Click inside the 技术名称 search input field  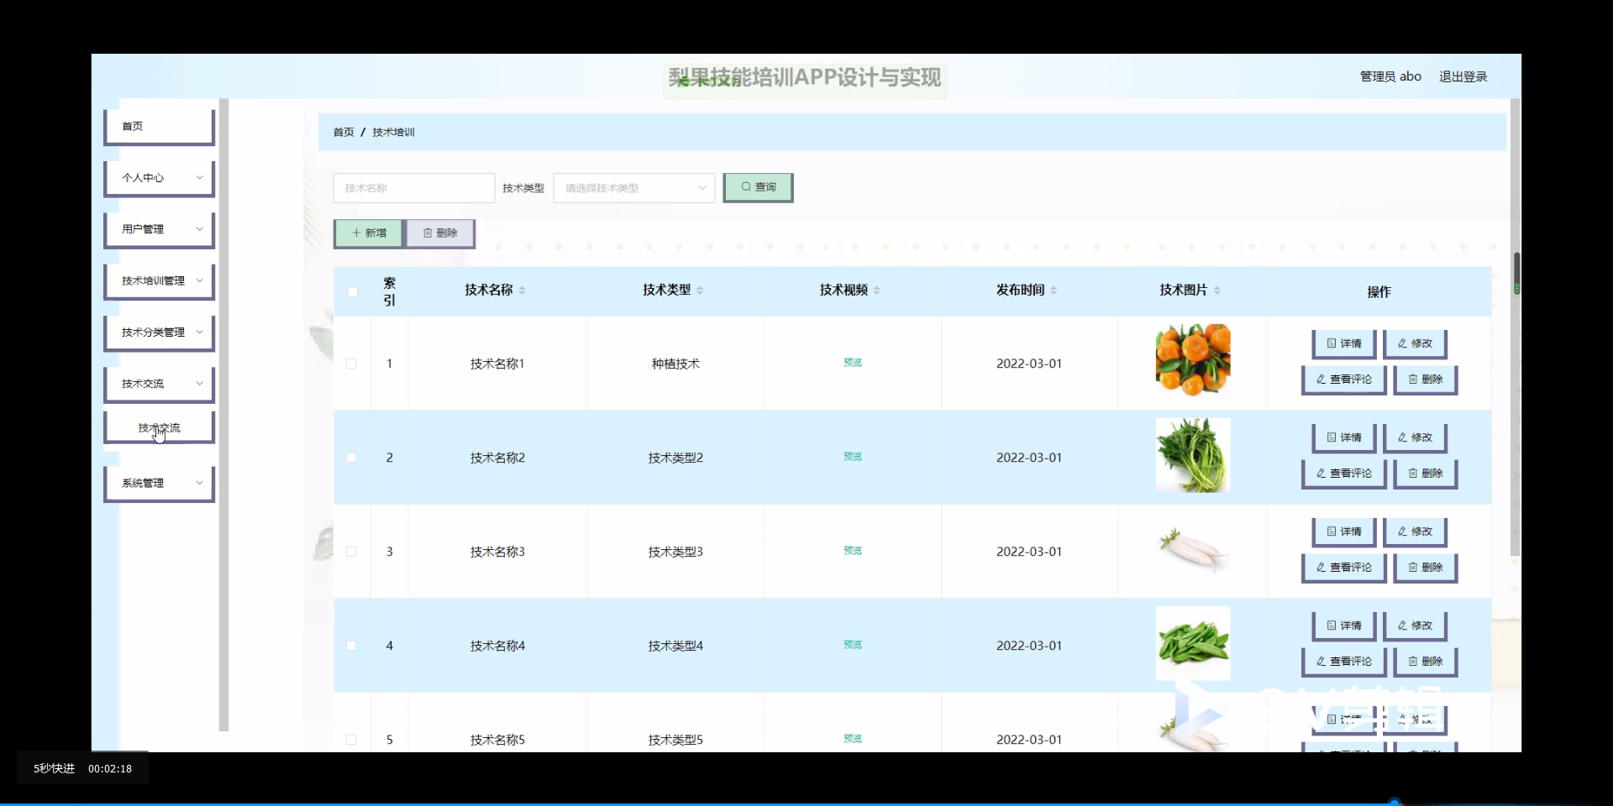coord(413,187)
